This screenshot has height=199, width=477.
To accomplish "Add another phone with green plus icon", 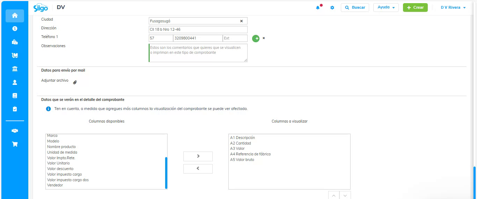I will point(256,38).
